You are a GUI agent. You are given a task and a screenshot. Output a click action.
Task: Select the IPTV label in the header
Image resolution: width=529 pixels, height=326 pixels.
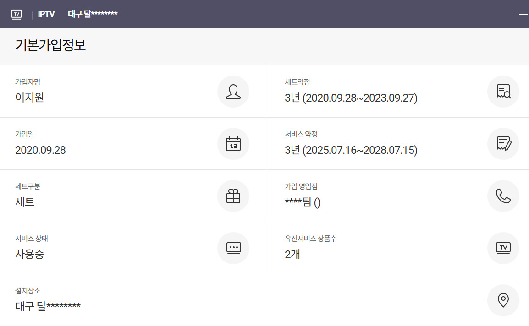pyautogui.click(x=46, y=14)
